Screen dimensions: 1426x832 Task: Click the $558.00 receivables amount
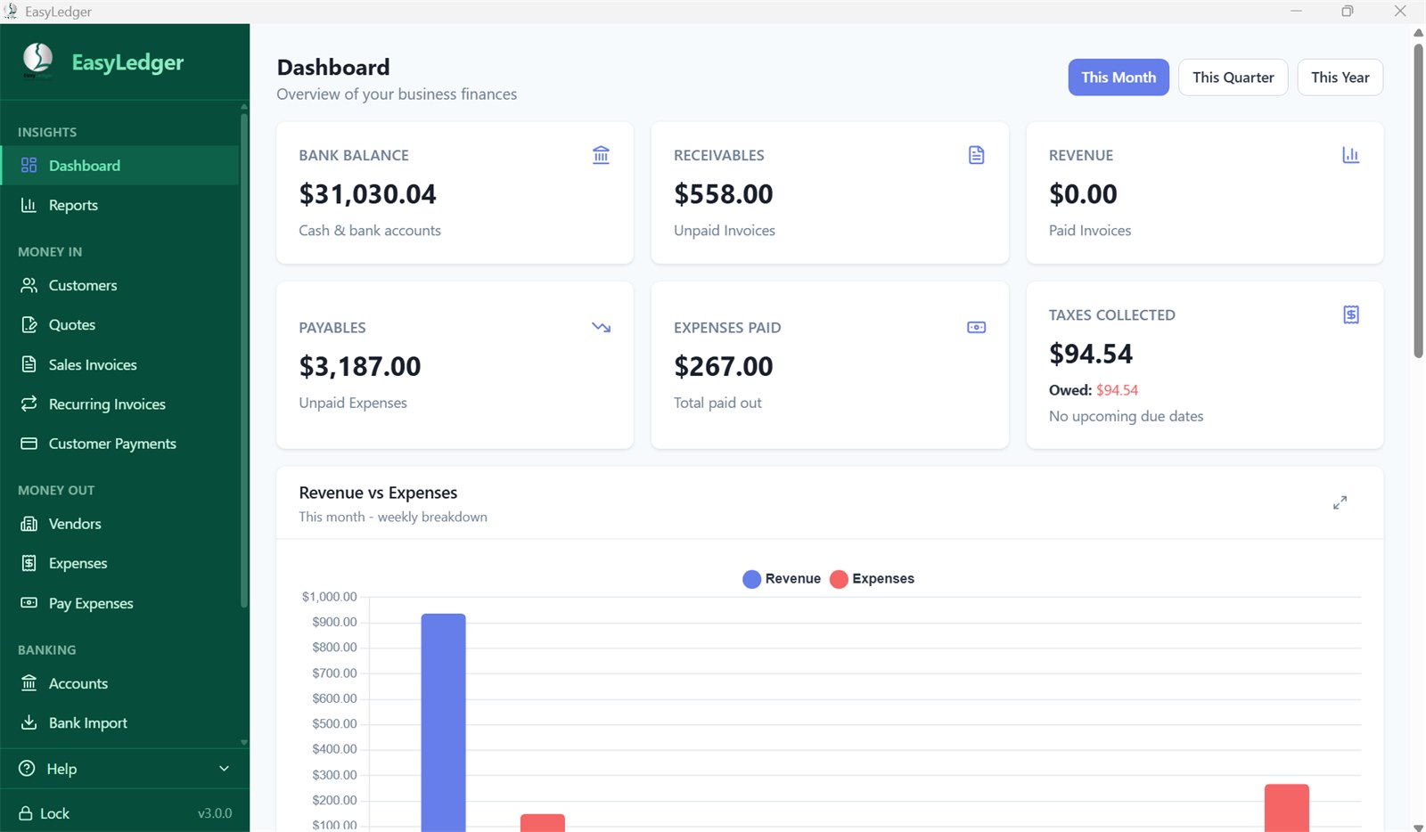724,194
